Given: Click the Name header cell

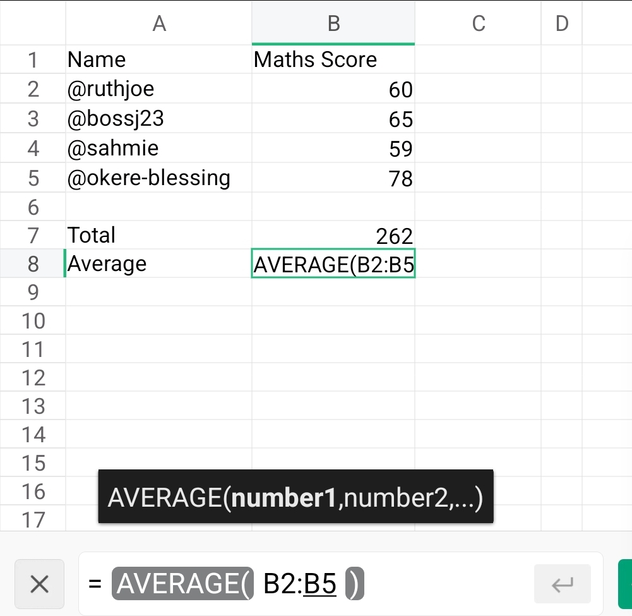Looking at the screenshot, I should (x=159, y=59).
